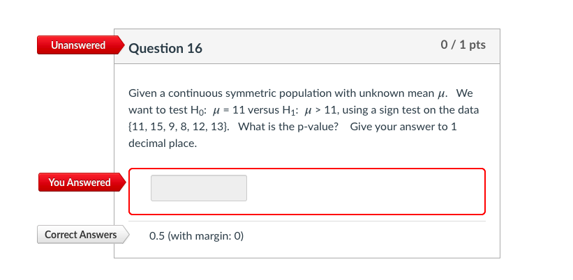Click the words 'unknown mean'

(400, 93)
